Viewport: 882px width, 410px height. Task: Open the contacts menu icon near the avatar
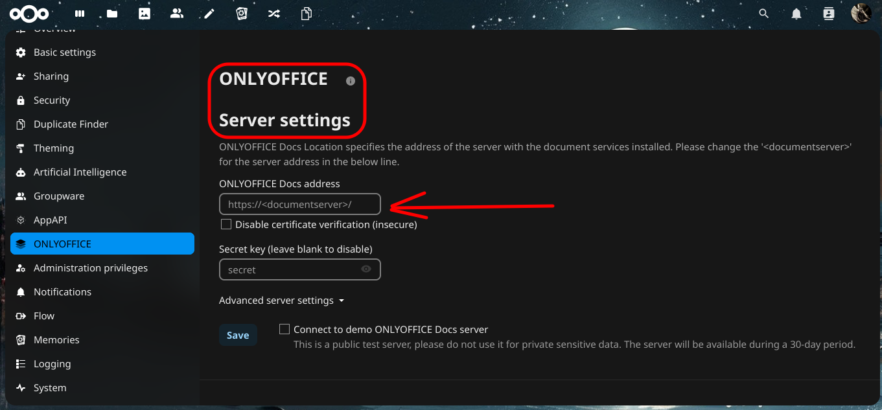coord(828,14)
